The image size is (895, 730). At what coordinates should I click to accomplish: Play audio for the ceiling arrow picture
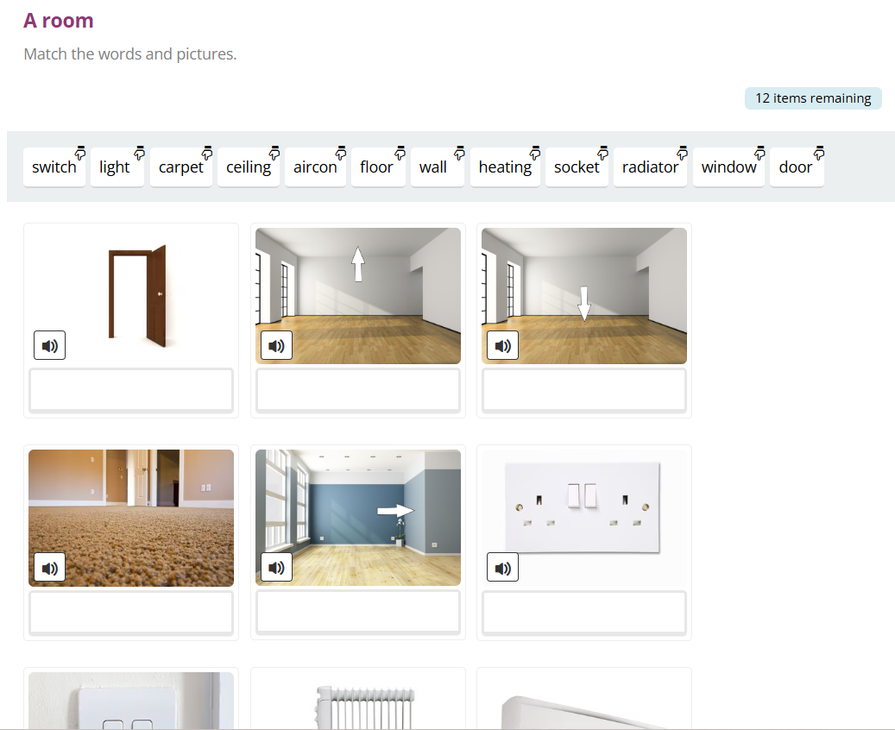pyautogui.click(x=276, y=346)
